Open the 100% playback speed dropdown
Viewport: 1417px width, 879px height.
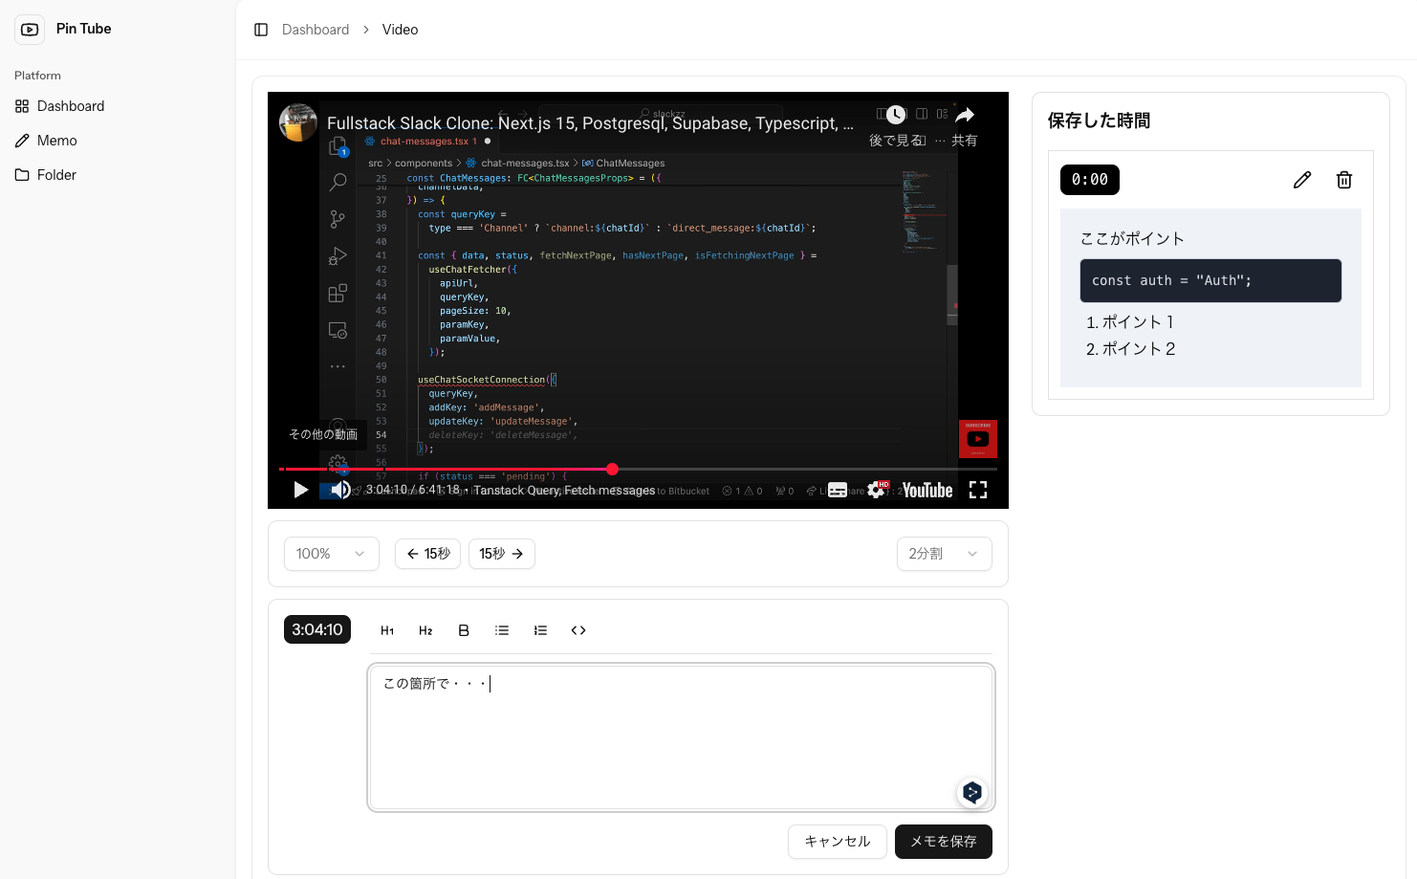click(x=331, y=554)
